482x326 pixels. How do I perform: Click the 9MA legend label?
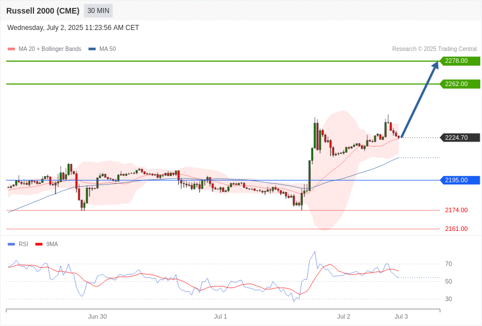tap(52, 244)
